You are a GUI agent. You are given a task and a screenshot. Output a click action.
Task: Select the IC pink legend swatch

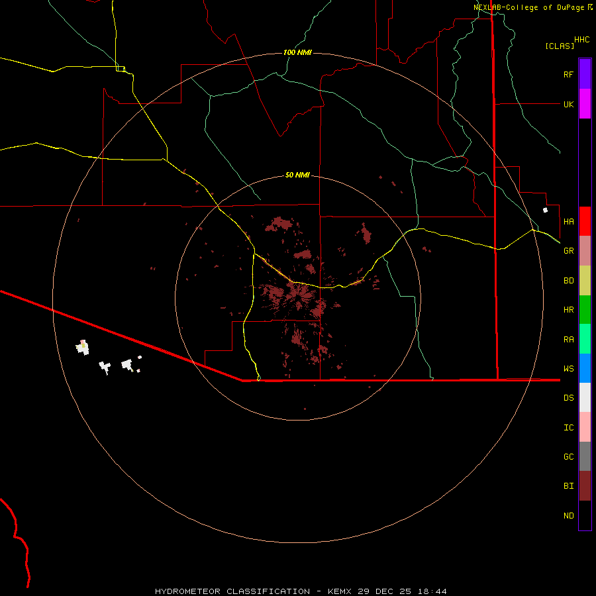[585, 427]
